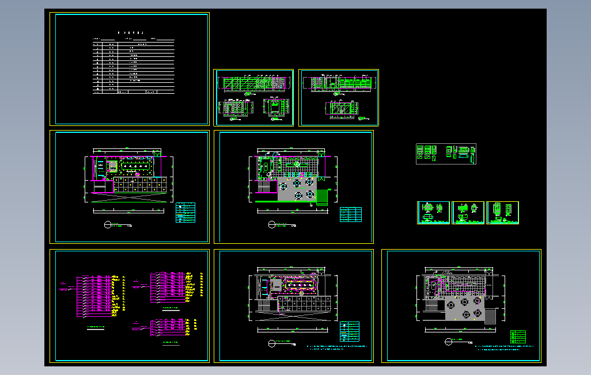591x375 pixels.
Task: Click the title circle marker under middle-left plan
Action: tap(108, 225)
